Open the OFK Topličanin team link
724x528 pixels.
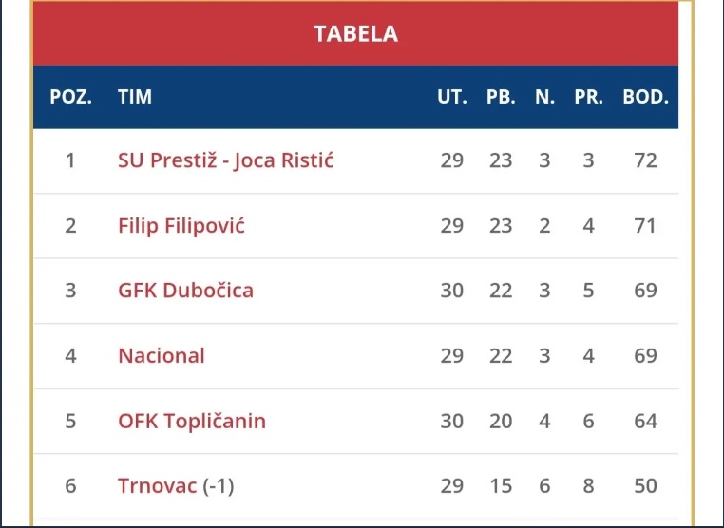click(x=192, y=421)
